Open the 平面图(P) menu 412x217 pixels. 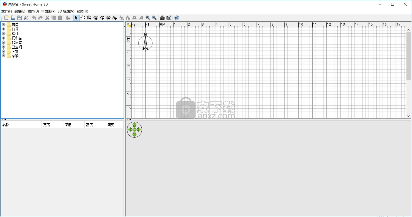pos(48,11)
